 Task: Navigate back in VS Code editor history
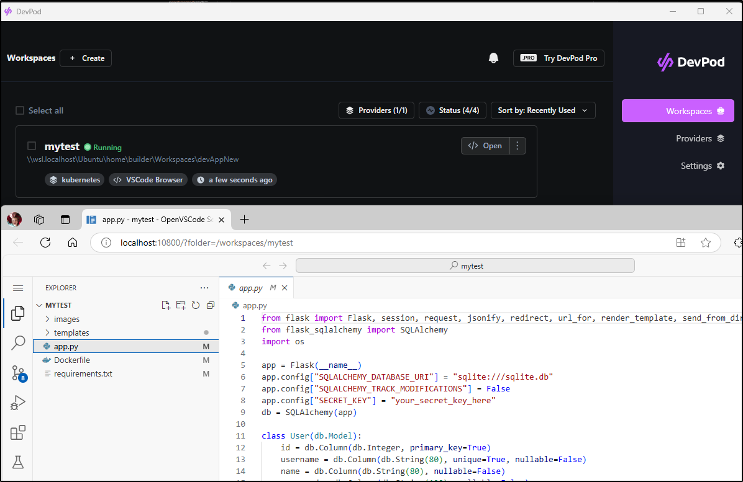(x=267, y=266)
